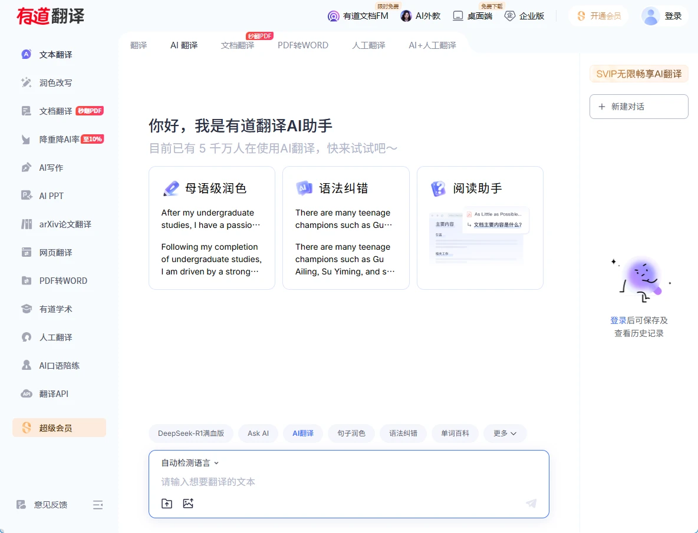
Task: Expand the 更多 options dropdown
Action: point(505,433)
